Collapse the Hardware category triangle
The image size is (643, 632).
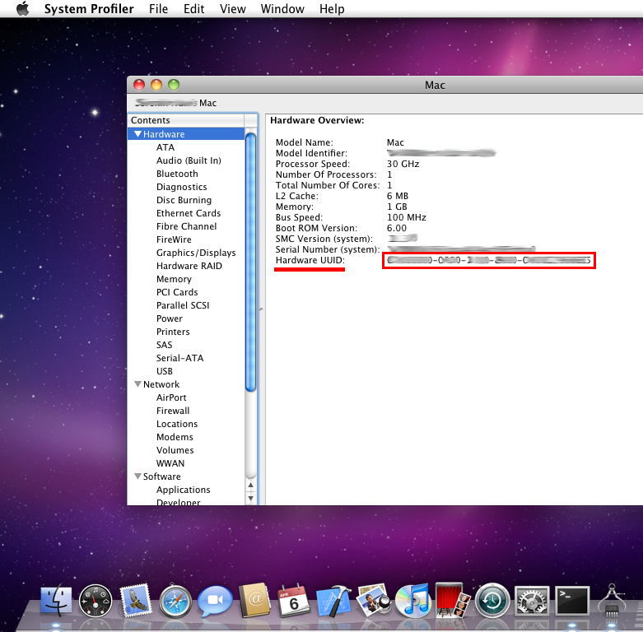coord(137,134)
